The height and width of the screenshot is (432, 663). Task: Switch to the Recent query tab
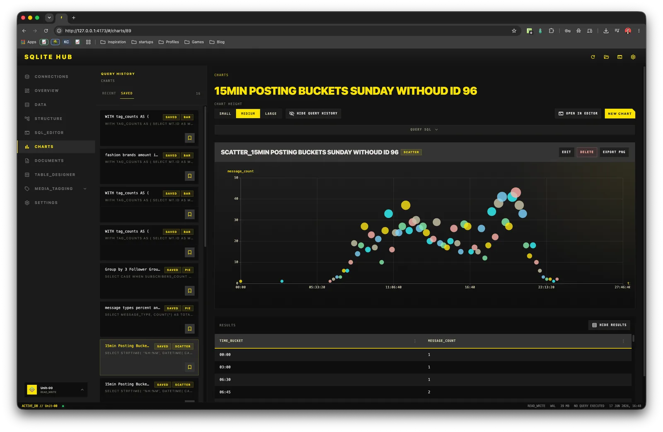[109, 94]
